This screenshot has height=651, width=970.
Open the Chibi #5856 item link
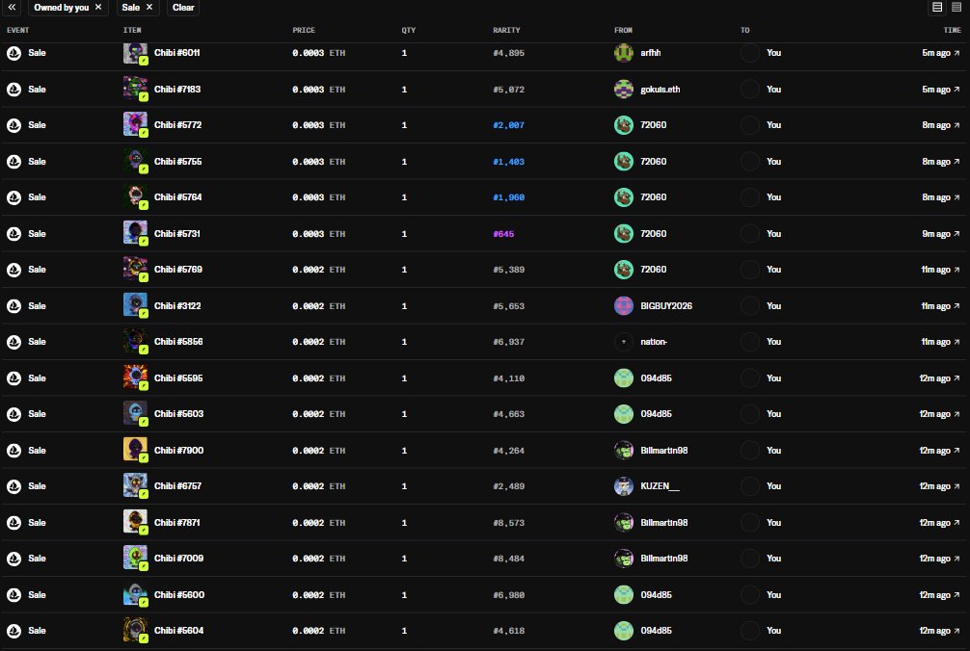click(x=178, y=342)
